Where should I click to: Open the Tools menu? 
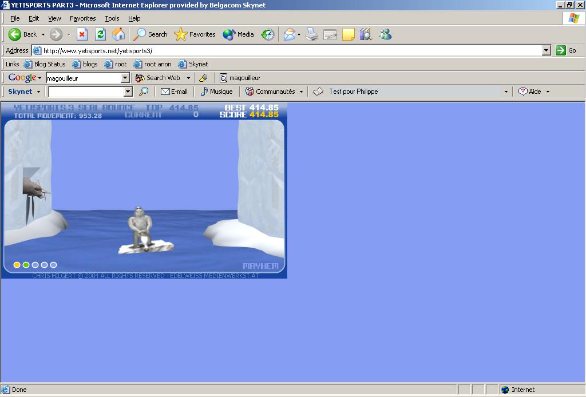pyautogui.click(x=112, y=18)
